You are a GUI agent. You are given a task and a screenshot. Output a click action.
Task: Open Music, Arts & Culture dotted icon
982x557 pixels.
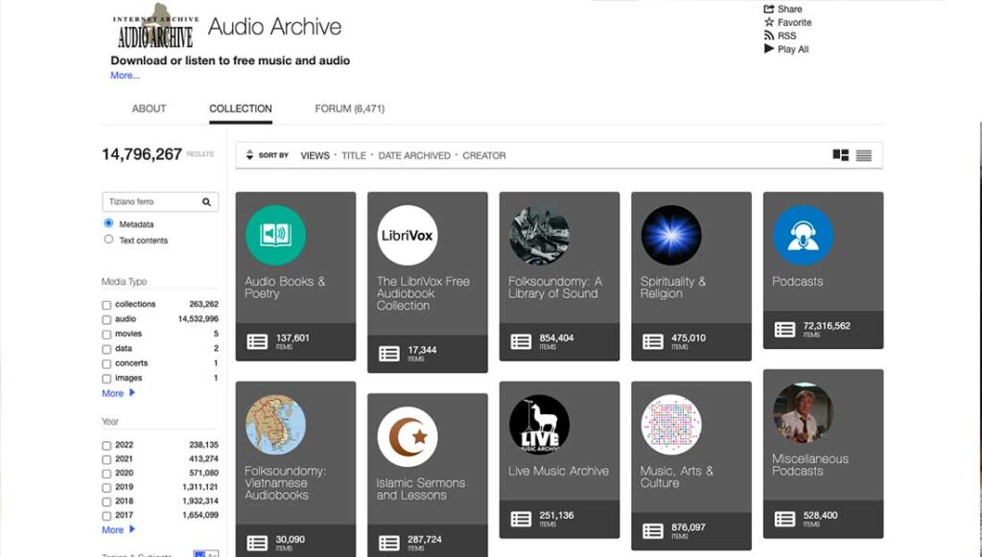point(671,425)
